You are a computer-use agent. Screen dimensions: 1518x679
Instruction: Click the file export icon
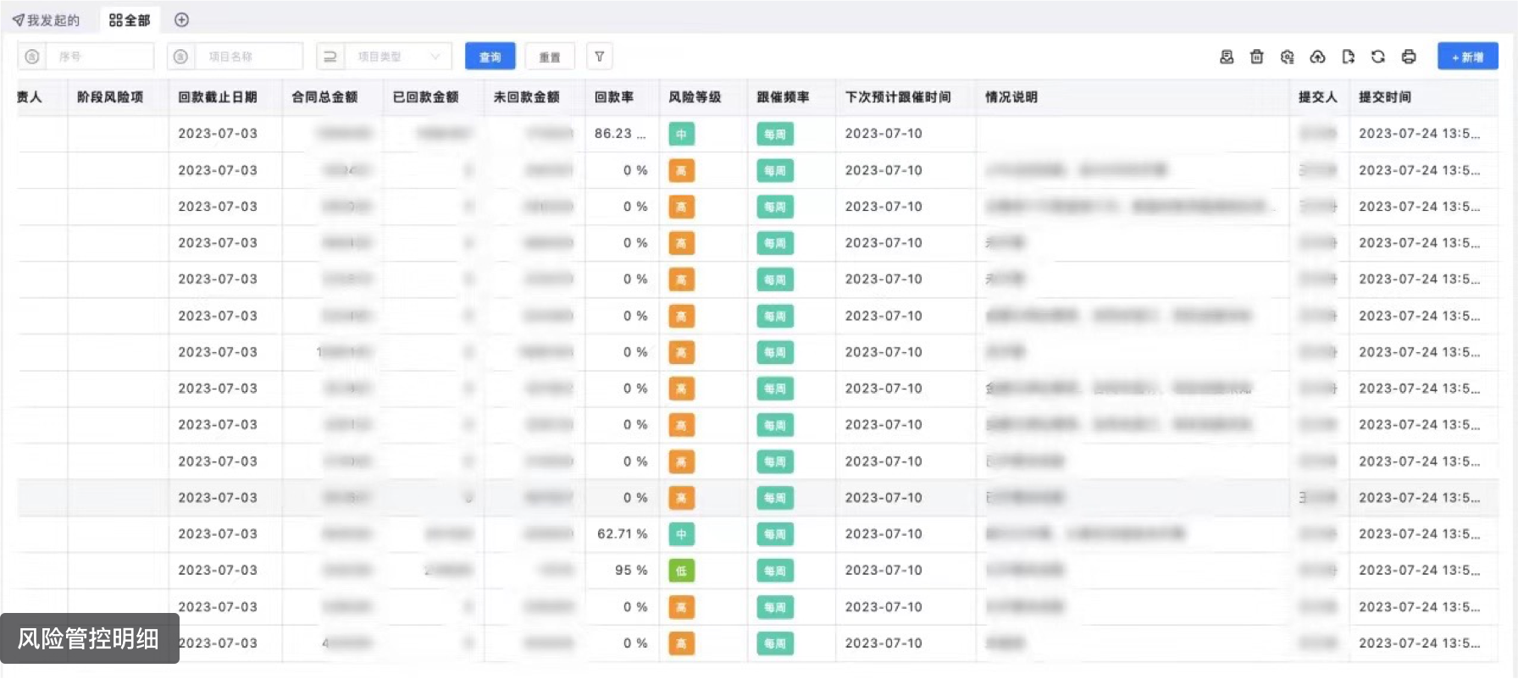tap(1348, 57)
